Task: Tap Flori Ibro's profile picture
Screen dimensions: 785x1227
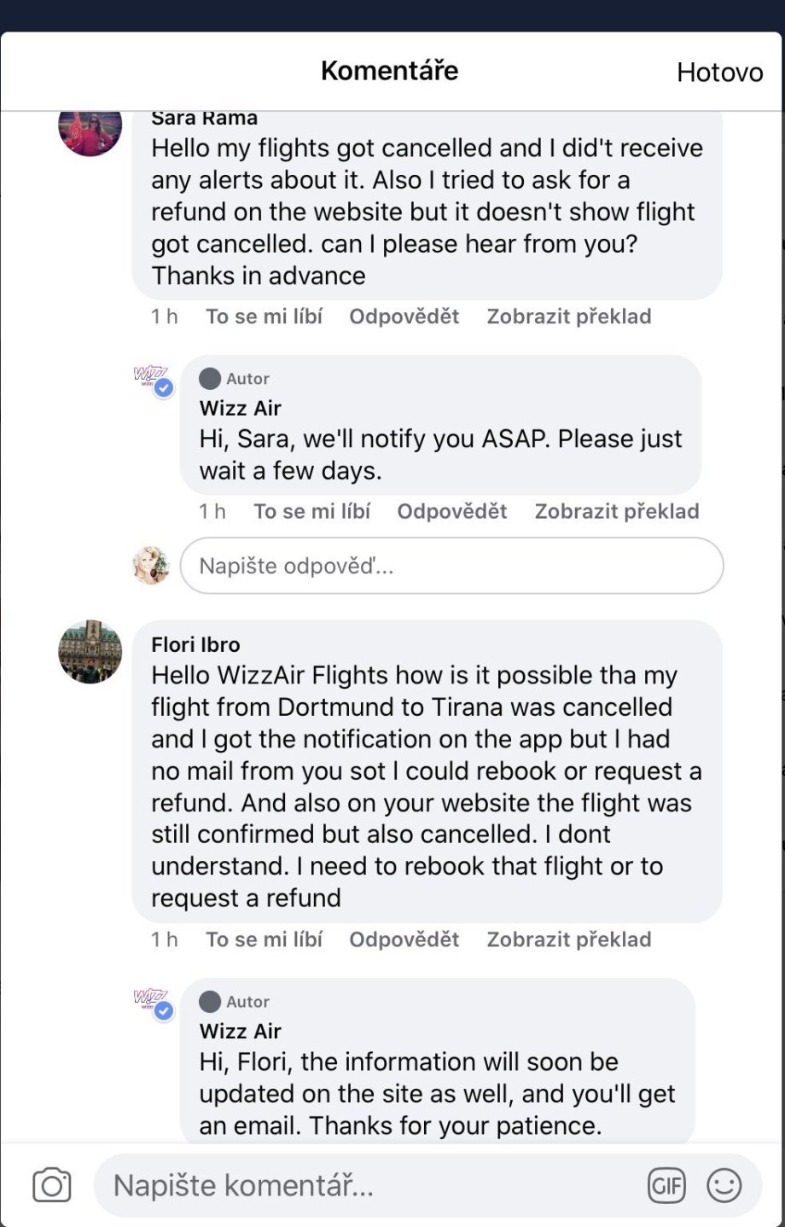Action: [90, 651]
